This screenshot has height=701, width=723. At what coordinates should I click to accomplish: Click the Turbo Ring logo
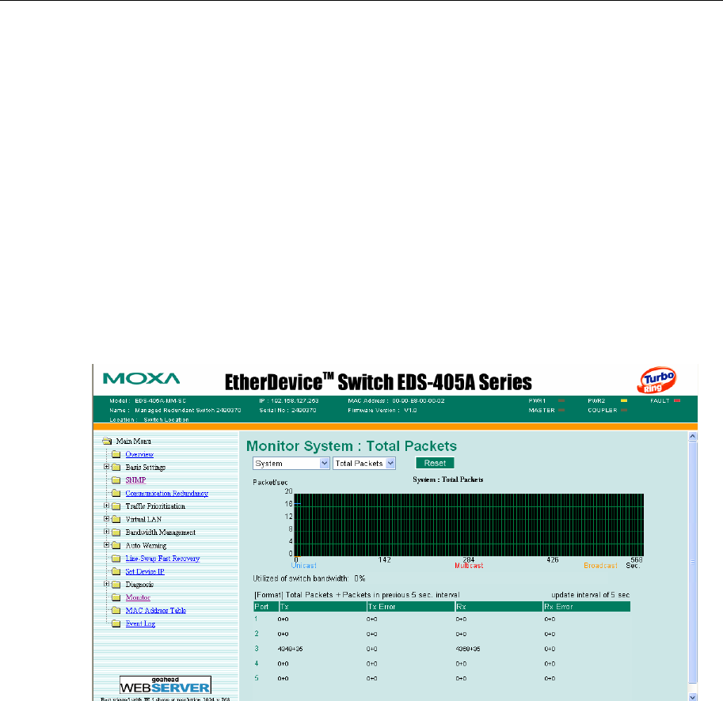coord(656,381)
